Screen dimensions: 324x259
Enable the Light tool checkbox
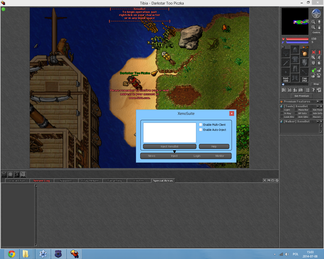pos(282,110)
